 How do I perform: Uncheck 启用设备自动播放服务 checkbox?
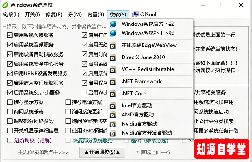click(10, 54)
